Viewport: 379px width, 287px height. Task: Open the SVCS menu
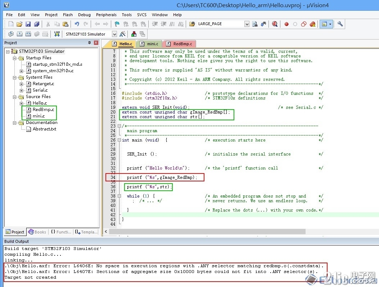click(142, 15)
